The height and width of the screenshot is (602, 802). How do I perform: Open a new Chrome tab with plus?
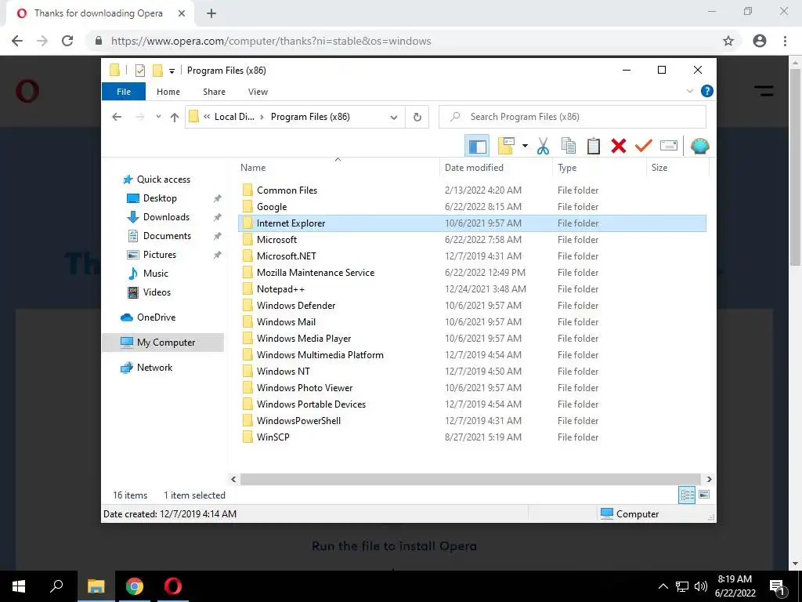pyautogui.click(x=211, y=13)
